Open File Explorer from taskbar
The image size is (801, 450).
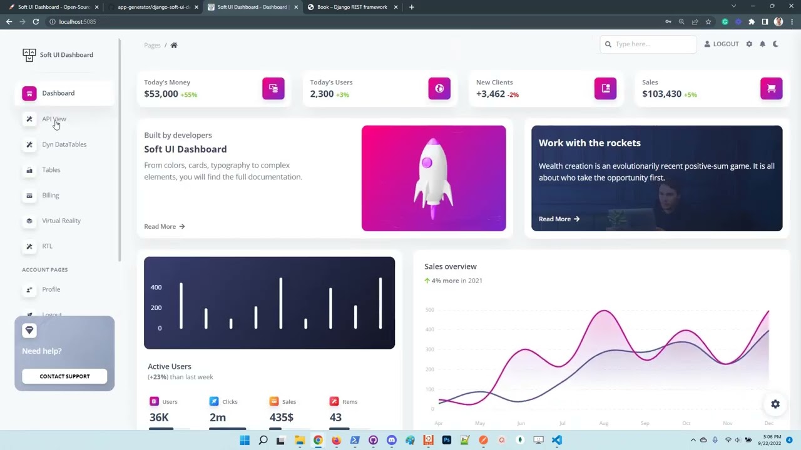tap(300, 440)
